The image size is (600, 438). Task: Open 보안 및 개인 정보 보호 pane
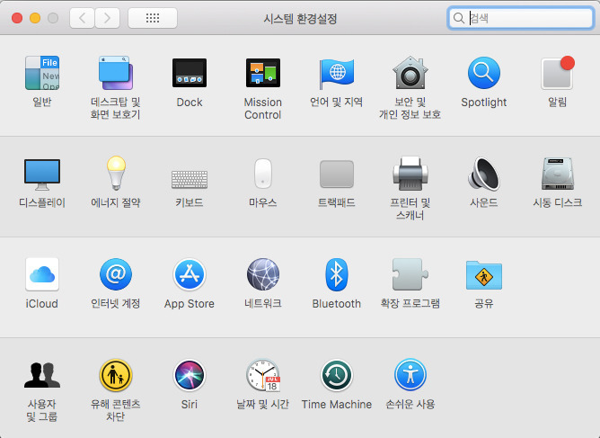(x=410, y=73)
